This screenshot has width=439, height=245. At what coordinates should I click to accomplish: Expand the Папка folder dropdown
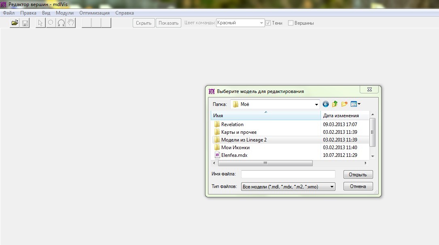point(316,105)
